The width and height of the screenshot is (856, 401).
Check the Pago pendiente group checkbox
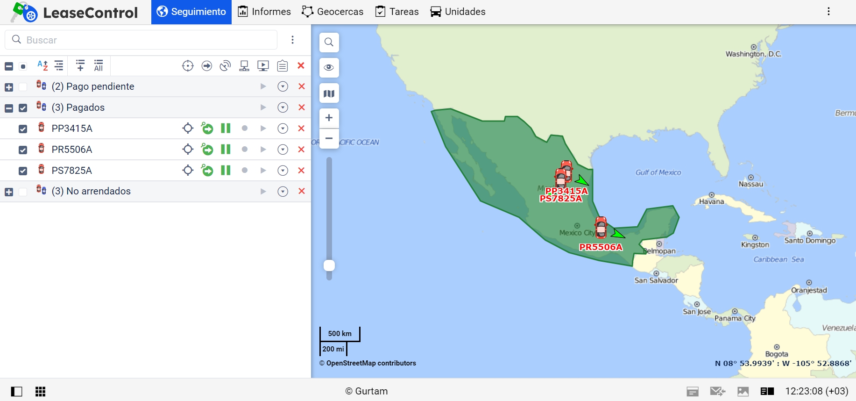[x=23, y=87]
